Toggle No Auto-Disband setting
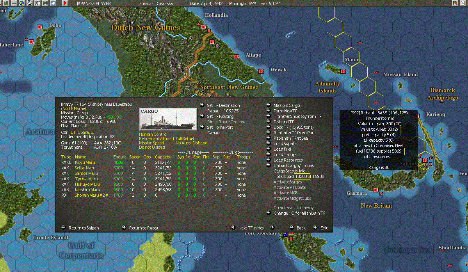The width and height of the screenshot is (468, 272). (191, 143)
